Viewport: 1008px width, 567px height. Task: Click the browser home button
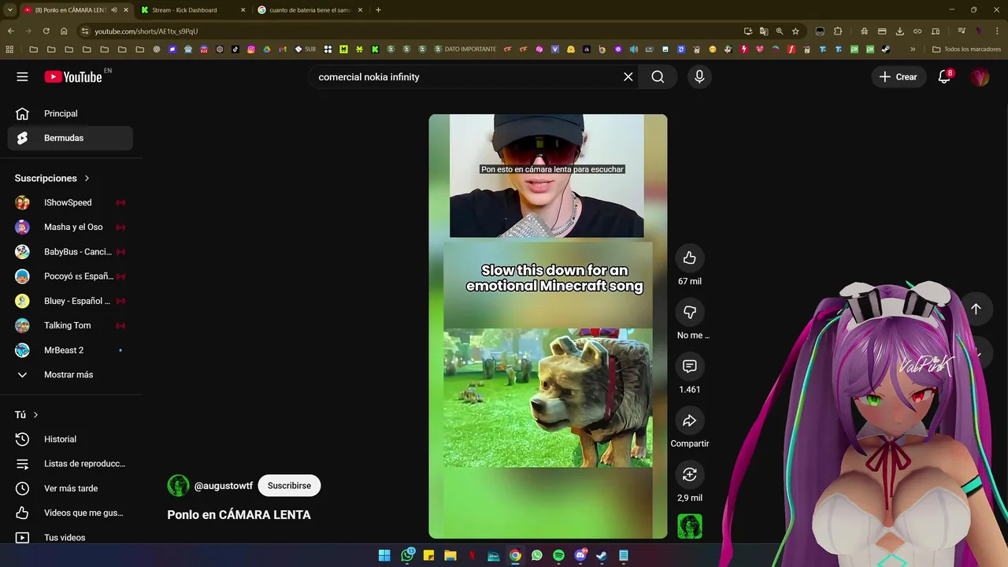64,31
